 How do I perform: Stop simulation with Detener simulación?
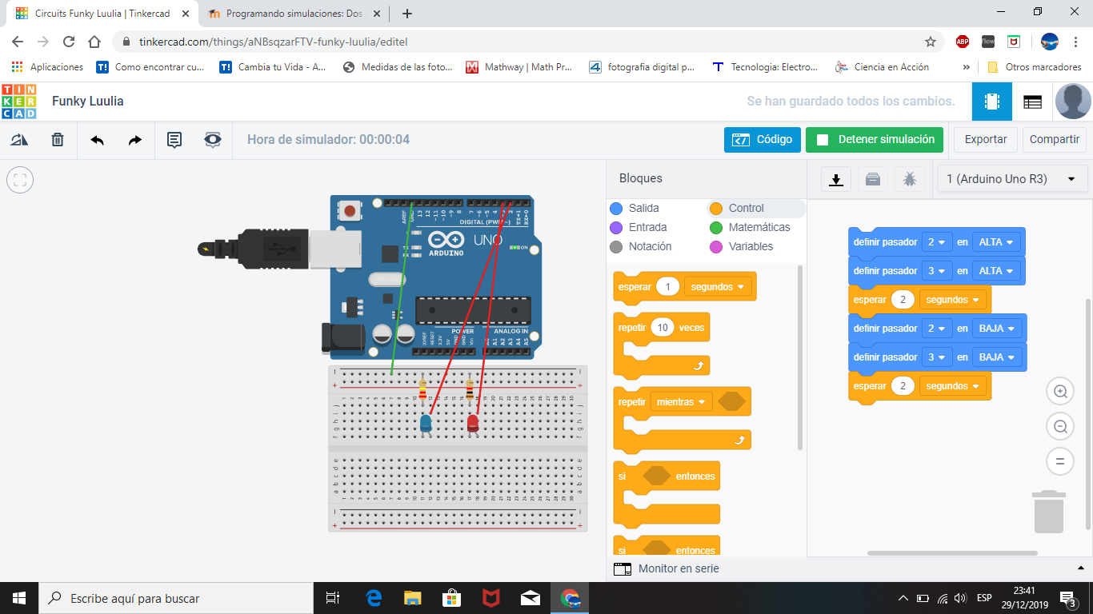[875, 139]
